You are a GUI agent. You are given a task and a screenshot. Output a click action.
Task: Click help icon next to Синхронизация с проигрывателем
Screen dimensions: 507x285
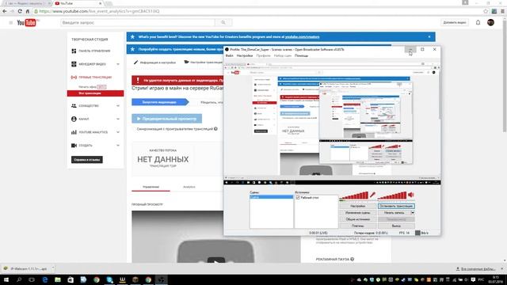click(215, 128)
